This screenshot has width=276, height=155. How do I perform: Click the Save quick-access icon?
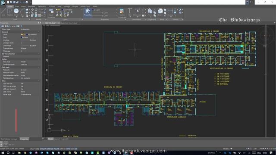pos(14,2)
